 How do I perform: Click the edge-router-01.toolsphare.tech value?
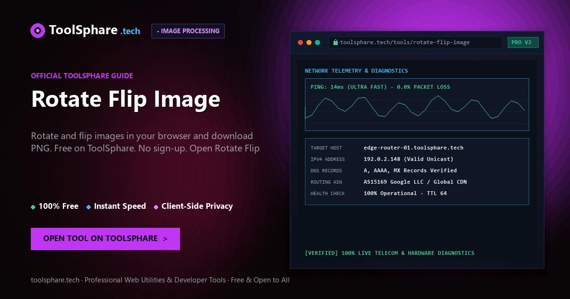point(413,148)
